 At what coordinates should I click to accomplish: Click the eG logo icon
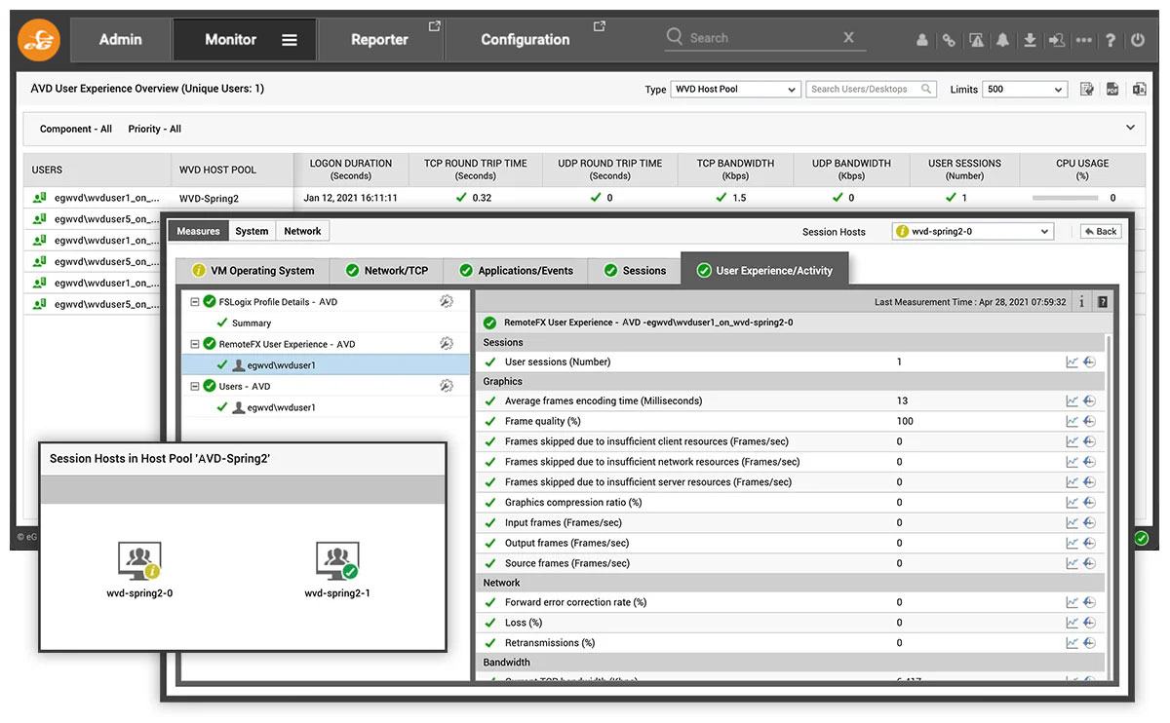[x=39, y=40]
